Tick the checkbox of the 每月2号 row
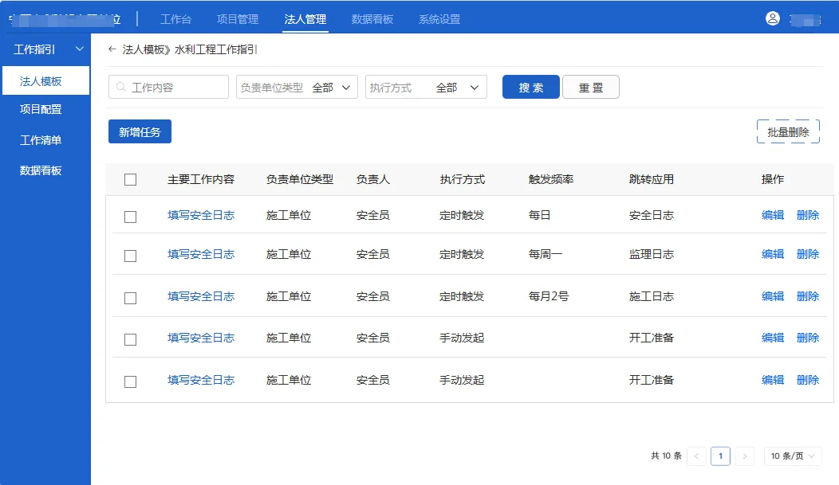This screenshot has width=839, height=485. pos(130,298)
